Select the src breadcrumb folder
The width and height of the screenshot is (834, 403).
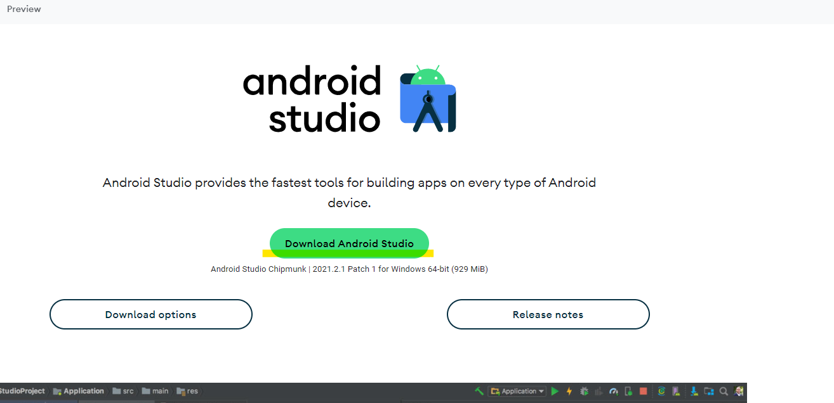pyautogui.click(x=123, y=391)
